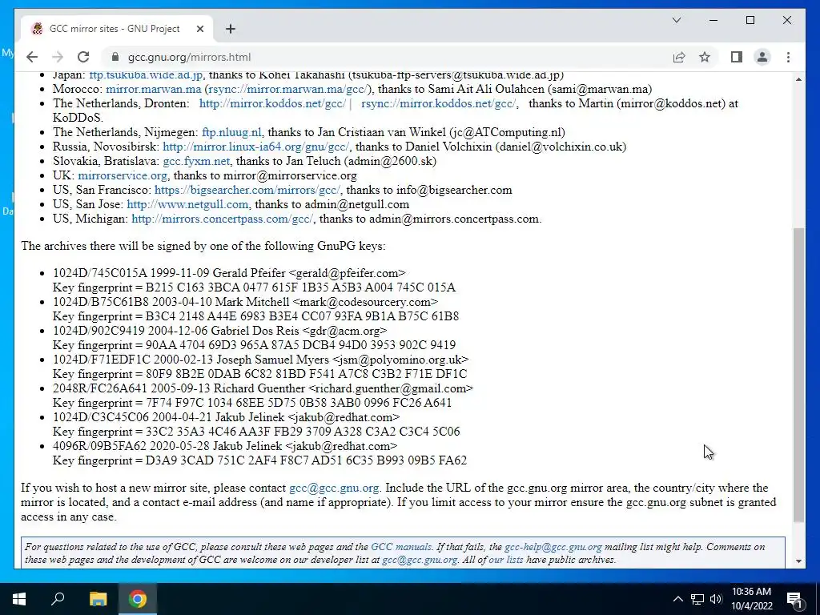Open the rsync://mirror.koddos.net/gcc/ link
Image resolution: width=820 pixels, height=615 pixels.
click(438, 103)
